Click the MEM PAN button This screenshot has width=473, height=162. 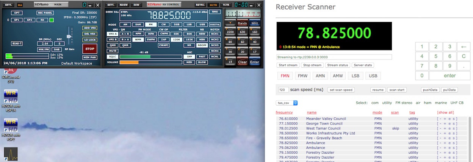click(90, 58)
